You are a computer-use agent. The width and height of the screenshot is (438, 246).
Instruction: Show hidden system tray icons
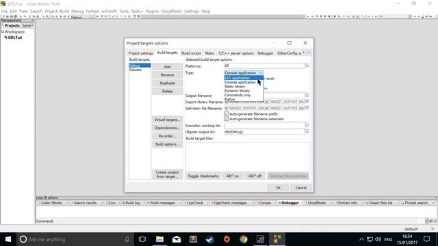coord(361,239)
